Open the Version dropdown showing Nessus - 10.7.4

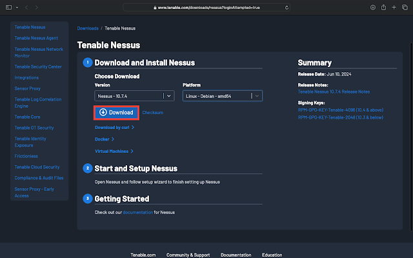click(x=134, y=96)
